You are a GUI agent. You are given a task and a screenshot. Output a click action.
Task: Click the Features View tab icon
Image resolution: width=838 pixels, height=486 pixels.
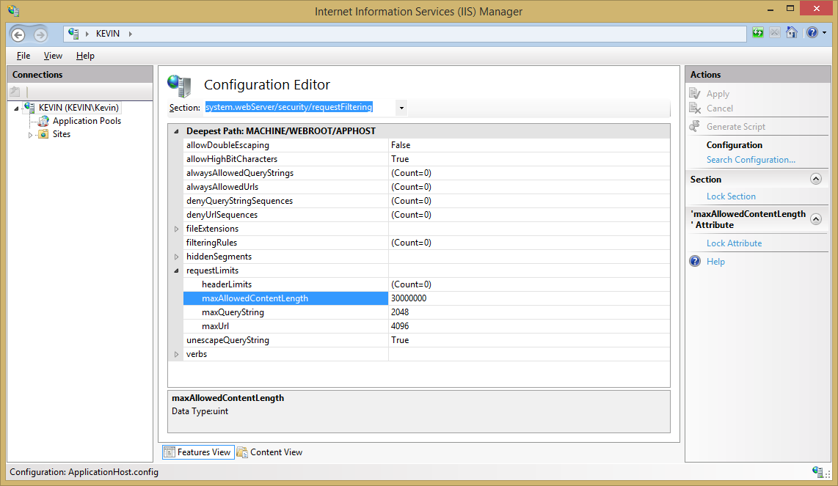170,452
